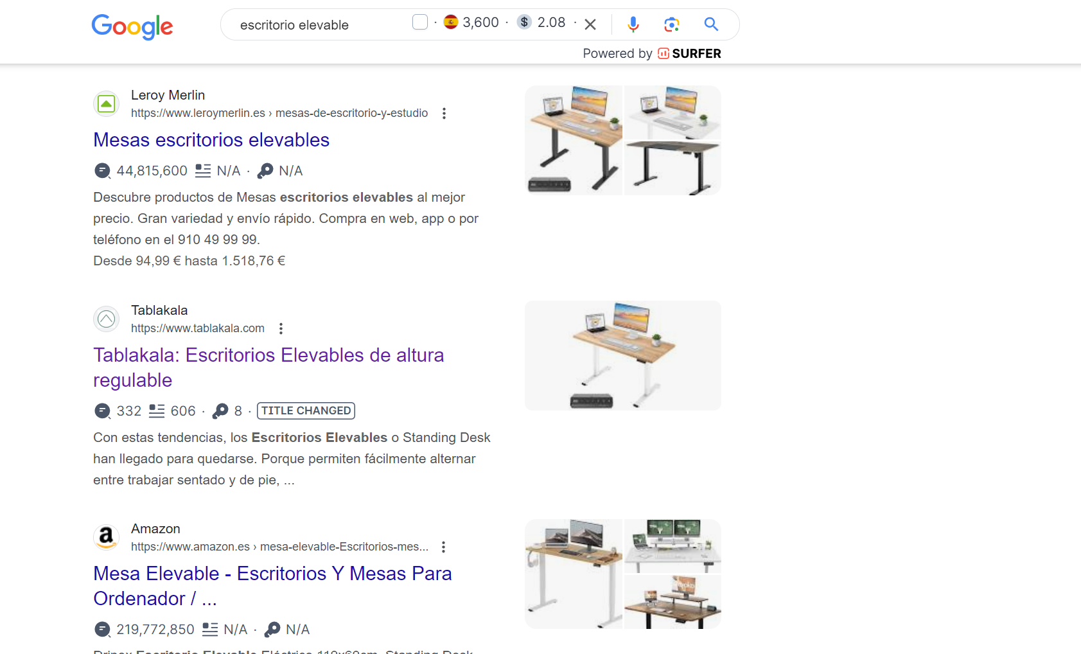This screenshot has width=1081, height=654.
Task: Open the Tablakala Escritorios Elevables result link
Action: [268, 367]
